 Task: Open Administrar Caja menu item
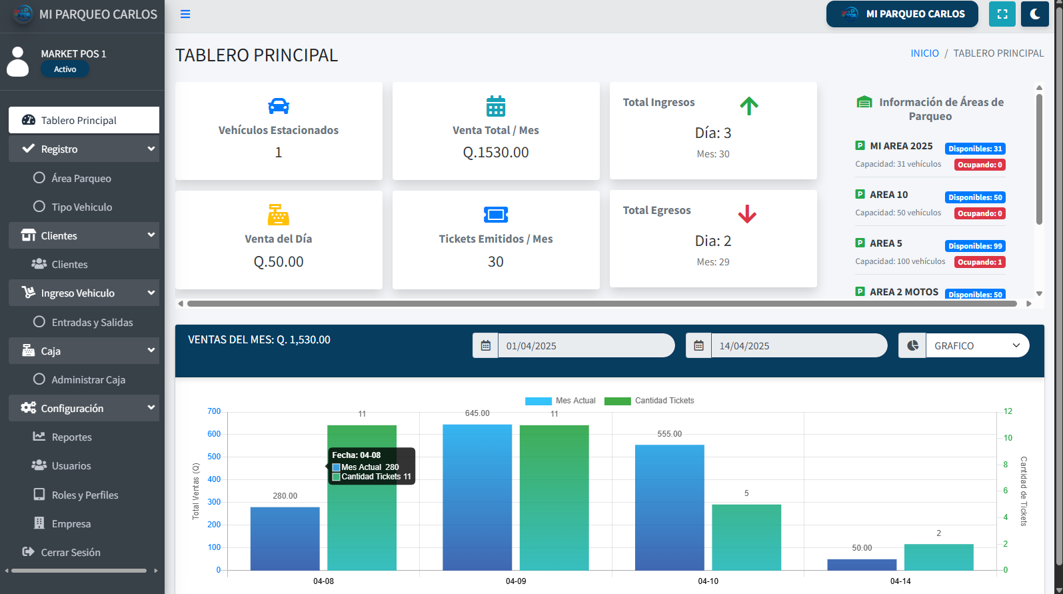pyautogui.click(x=88, y=380)
